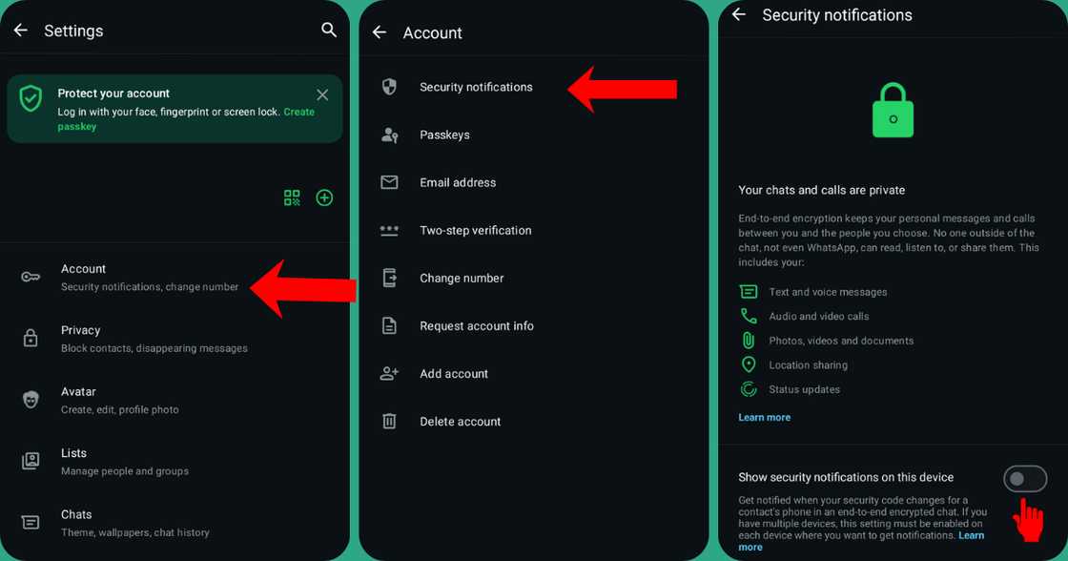Screen dimensions: 1068x561
Task: Tap the Two-step verification dots icon
Action: click(x=389, y=230)
